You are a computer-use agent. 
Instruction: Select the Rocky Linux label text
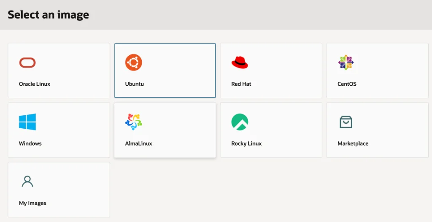click(x=246, y=143)
